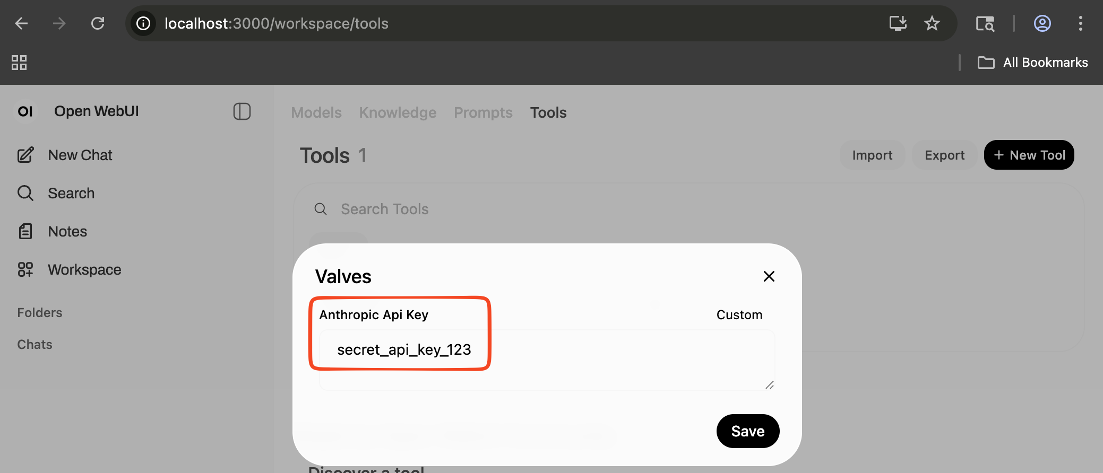The image size is (1103, 473).
Task: Toggle the sidebar panel icon
Action: (242, 111)
